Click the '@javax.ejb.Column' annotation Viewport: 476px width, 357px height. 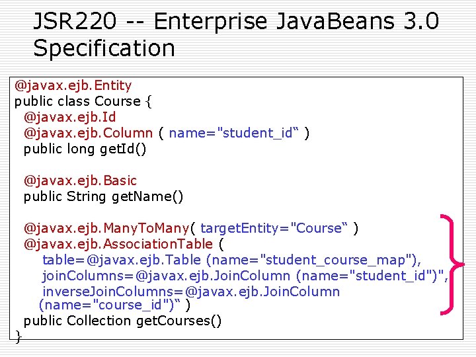[88, 133]
